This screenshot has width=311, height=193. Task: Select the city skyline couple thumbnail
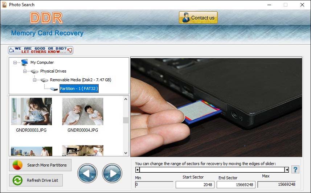(x=32, y=151)
